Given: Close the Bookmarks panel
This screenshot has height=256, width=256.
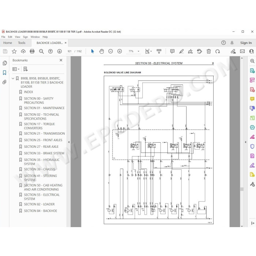Looking at the screenshot, I should point(61,60).
